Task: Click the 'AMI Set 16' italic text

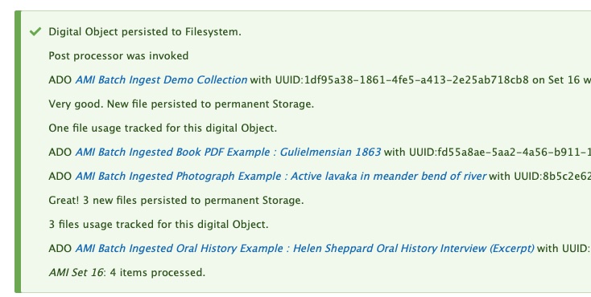Action: click(x=76, y=272)
